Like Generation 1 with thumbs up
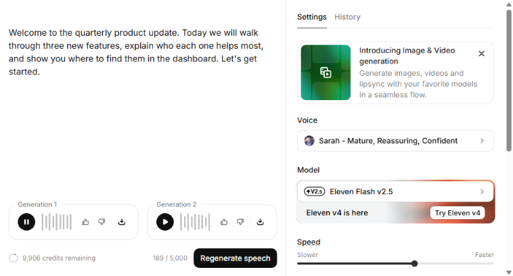Image resolution: width=513 pixels, height=276 pixels. click(x=85, y=222)
